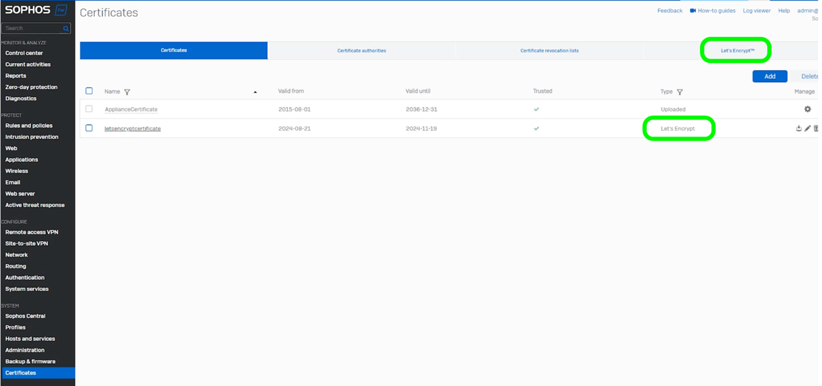The width and height of the screenshot is (822, 386).
Task: Download the letsencryptcertificate
Action: [x=798, y=128]
